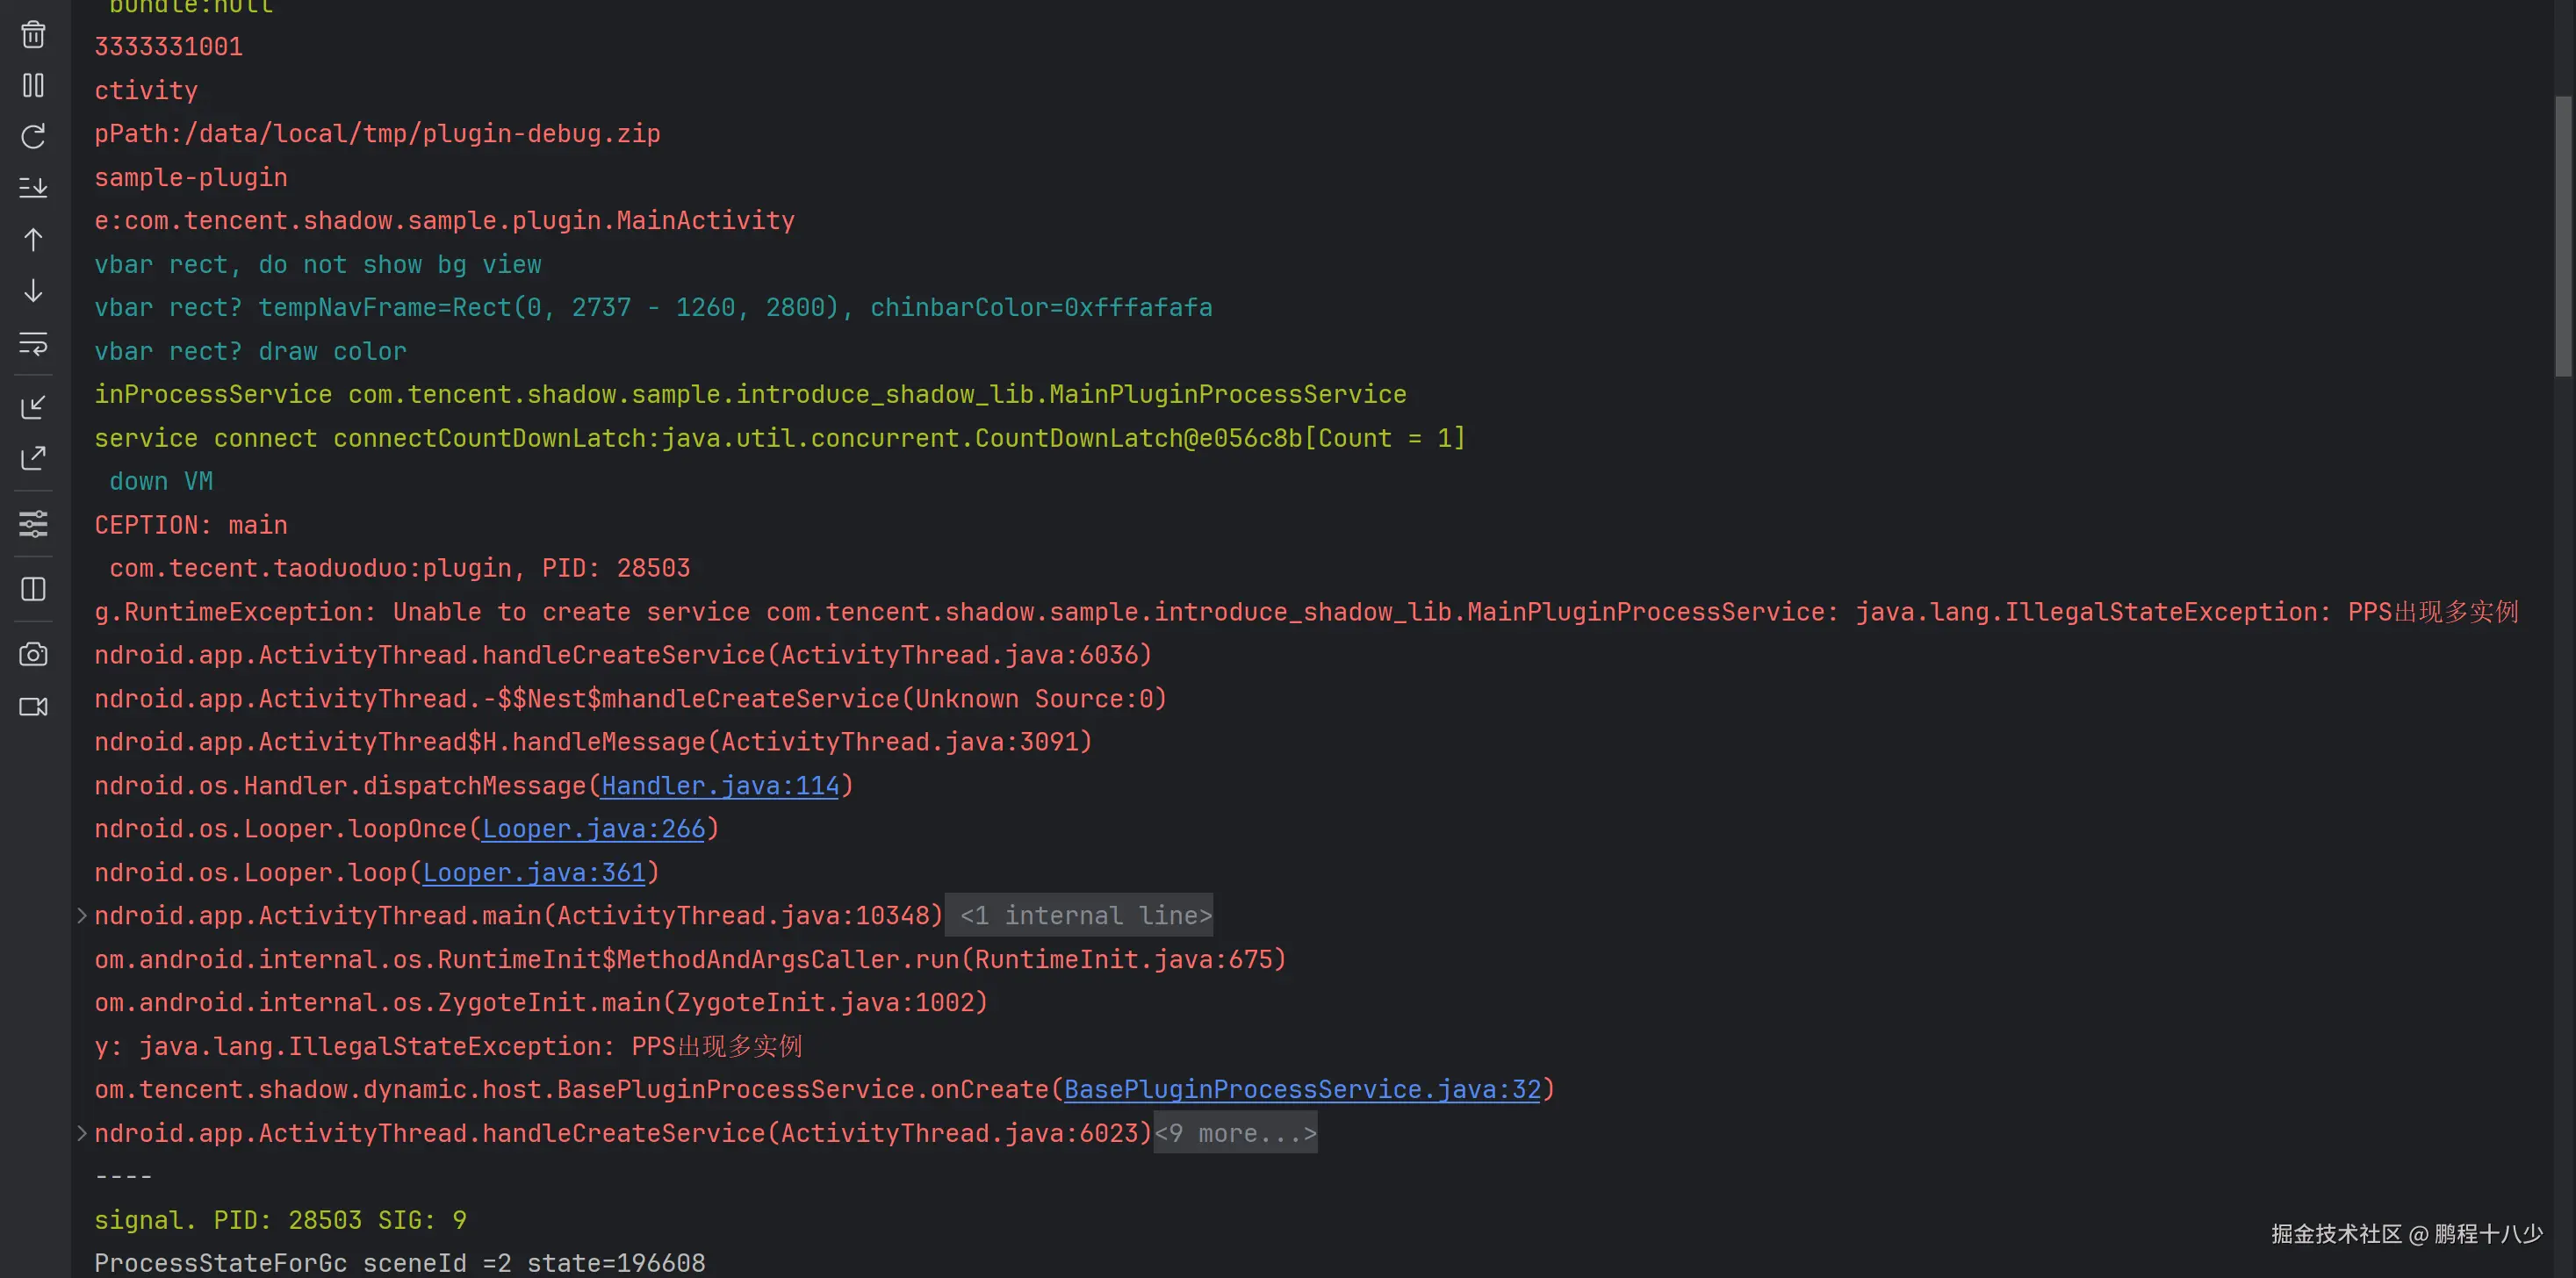The image size is (2576, 1278).
Task: Jump to previous occurrence, up arrow
Action: tap(33, 240)
